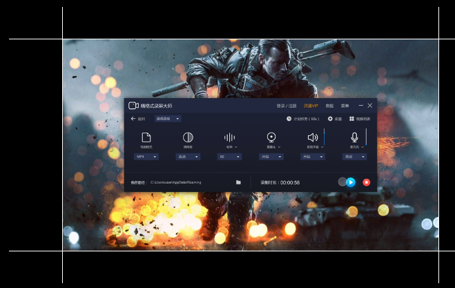Open the 菜单 menu
455x288 pixels.
(345, 106)
